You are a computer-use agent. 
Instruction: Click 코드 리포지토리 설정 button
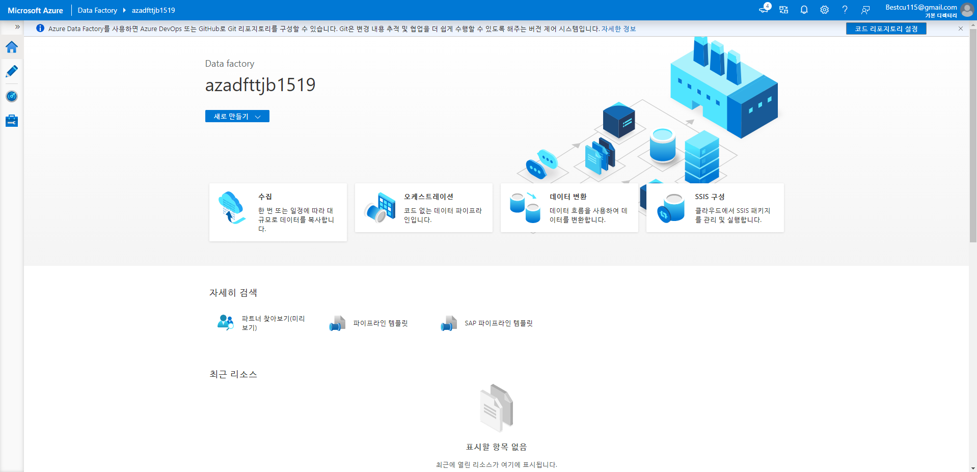(886, 29)
